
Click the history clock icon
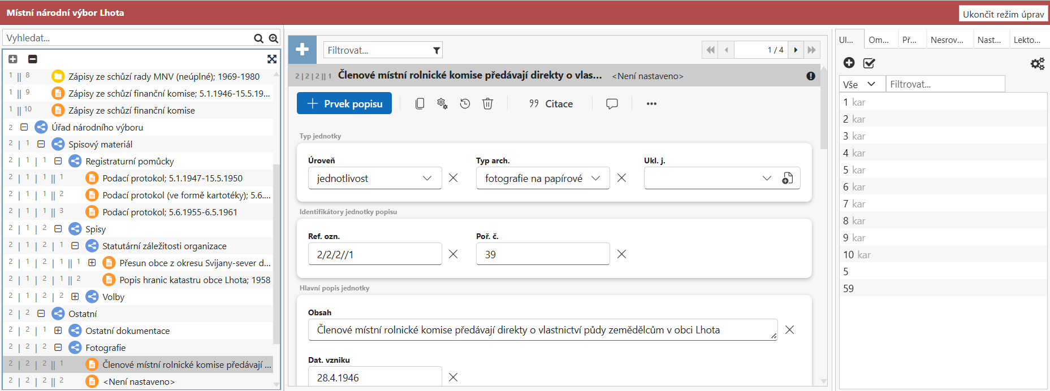point(465,103)
